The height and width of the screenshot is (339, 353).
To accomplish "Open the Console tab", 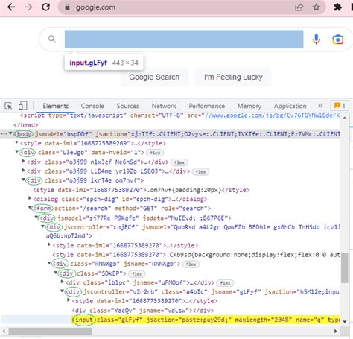I will click(x=92, y=106).
